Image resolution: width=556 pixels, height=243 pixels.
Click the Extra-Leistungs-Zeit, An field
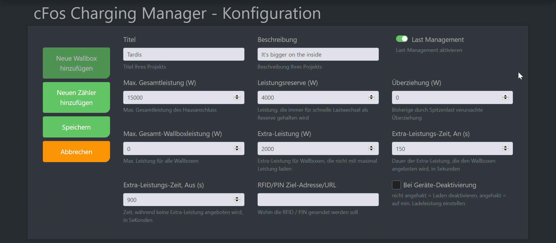coord(452,149)
